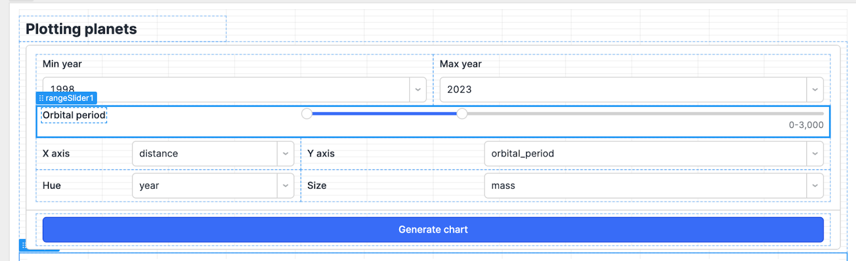The width and height of the screenshot is (856, 261).
Task: Click the Hue dropdown chevron arrow
Action: pyautogui.click(x=285, y=186)
